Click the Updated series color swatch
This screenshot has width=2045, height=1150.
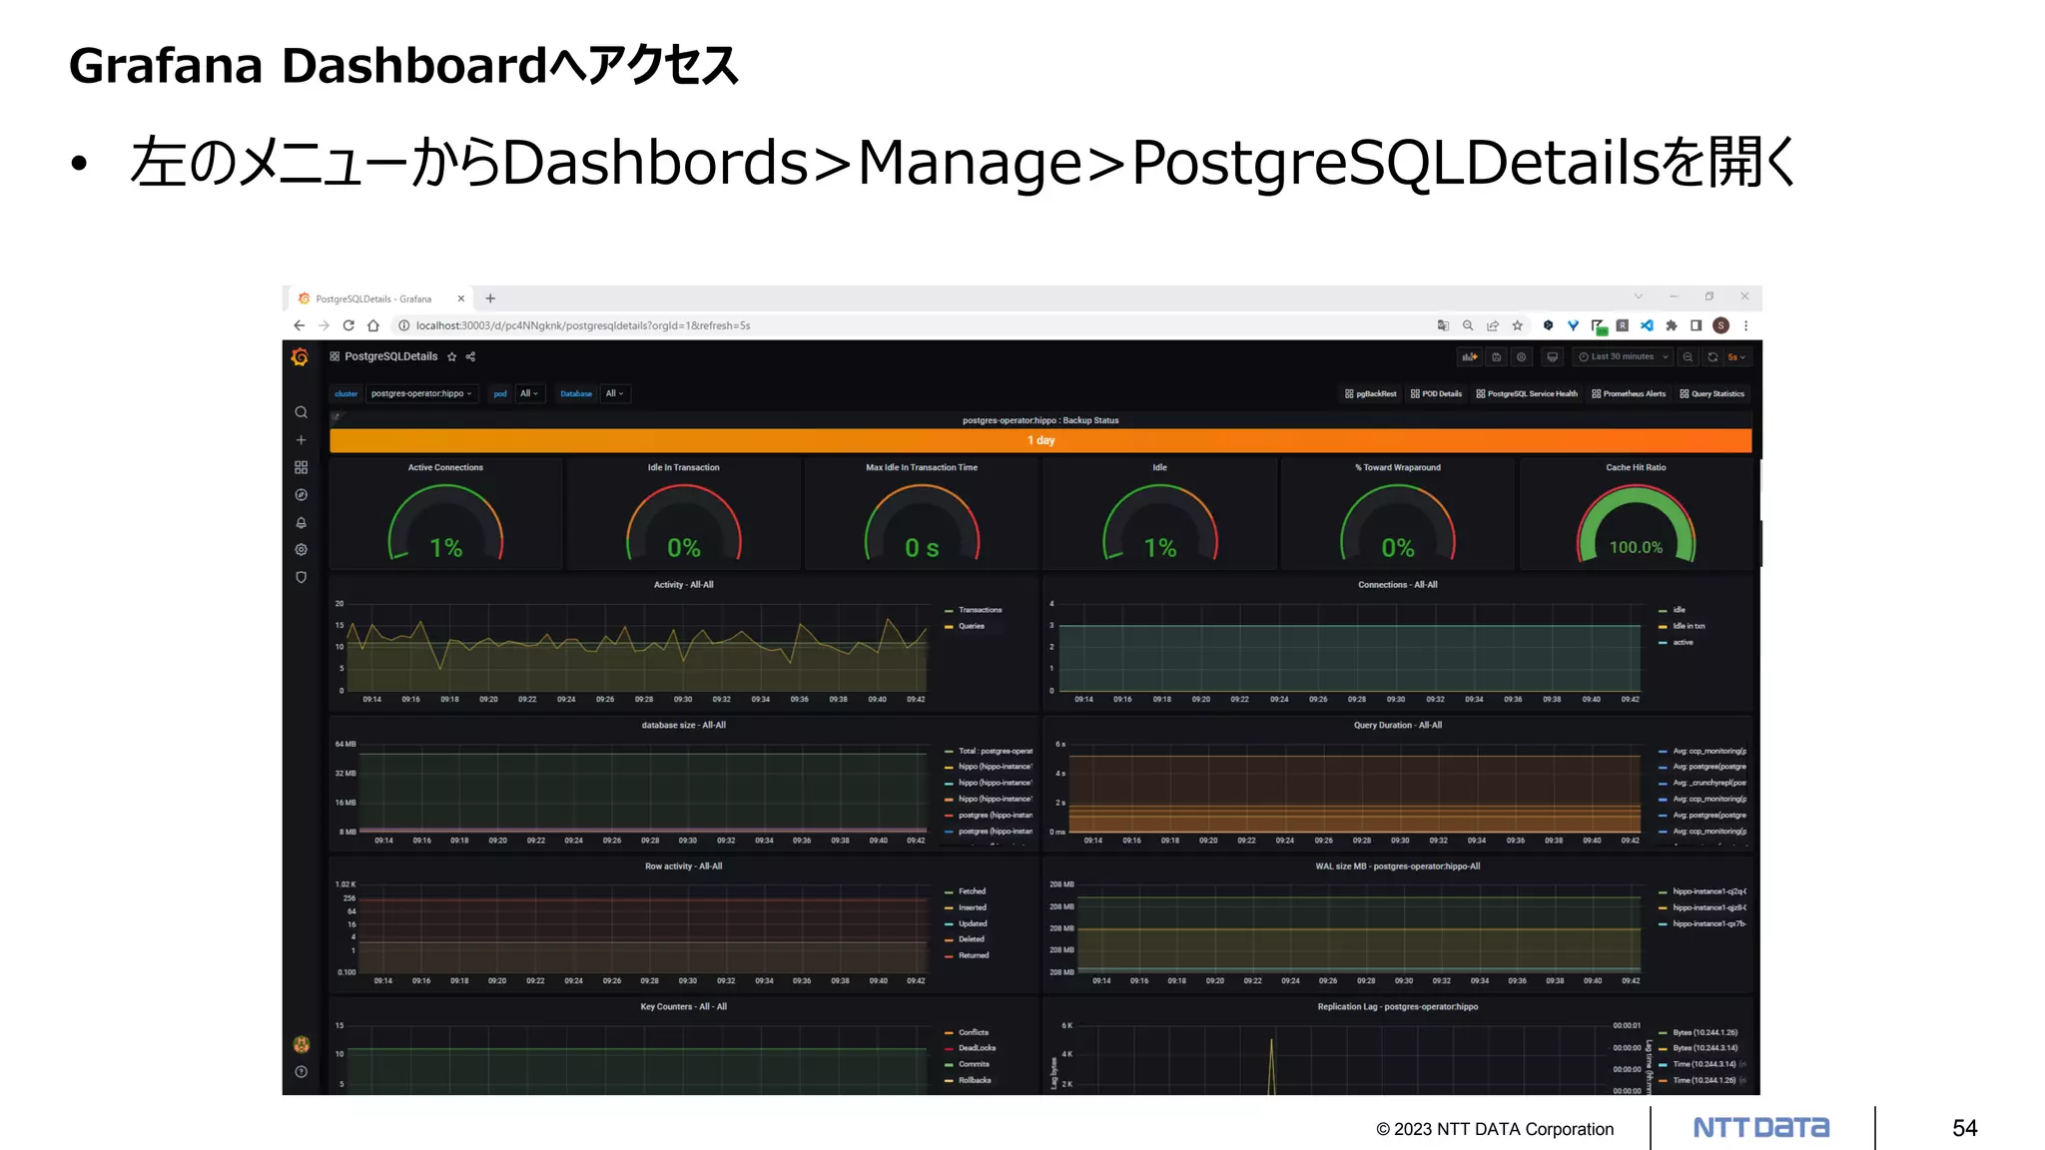coord(949,924)
